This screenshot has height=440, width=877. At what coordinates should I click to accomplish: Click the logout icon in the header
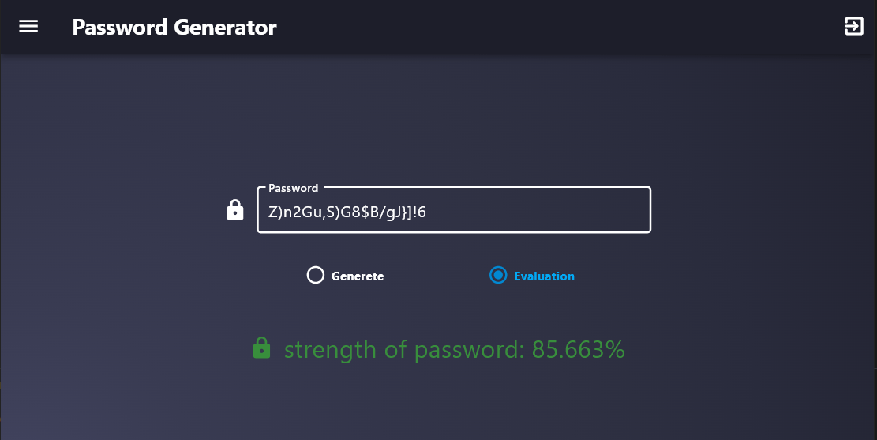point(853,27)
